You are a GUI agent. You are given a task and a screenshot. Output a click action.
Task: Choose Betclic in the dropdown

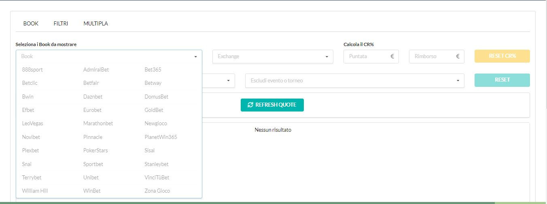tap(30, 83)
